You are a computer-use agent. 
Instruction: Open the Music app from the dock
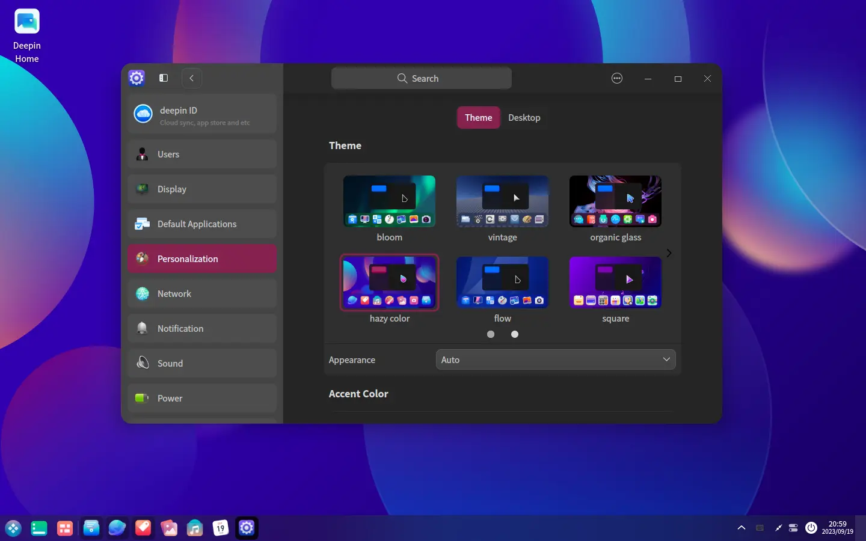pyautogui.click(x=195, y=528)
